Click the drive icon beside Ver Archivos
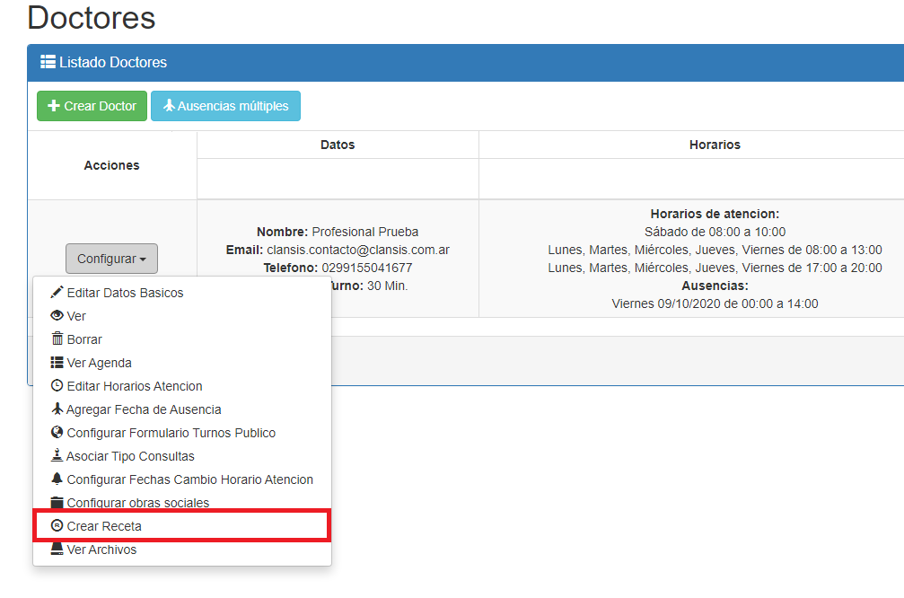The width and height of the screenshot is (904, 598). 57,550
